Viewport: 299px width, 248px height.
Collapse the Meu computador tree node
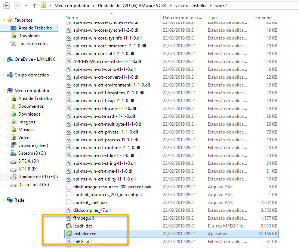(4, 91)
